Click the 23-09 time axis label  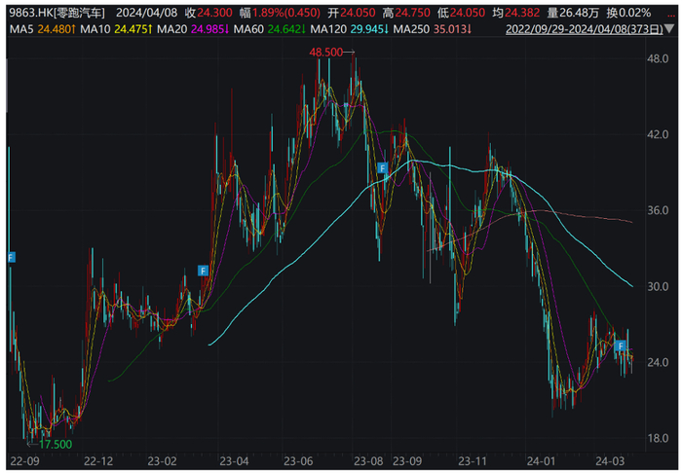(407, 461)
